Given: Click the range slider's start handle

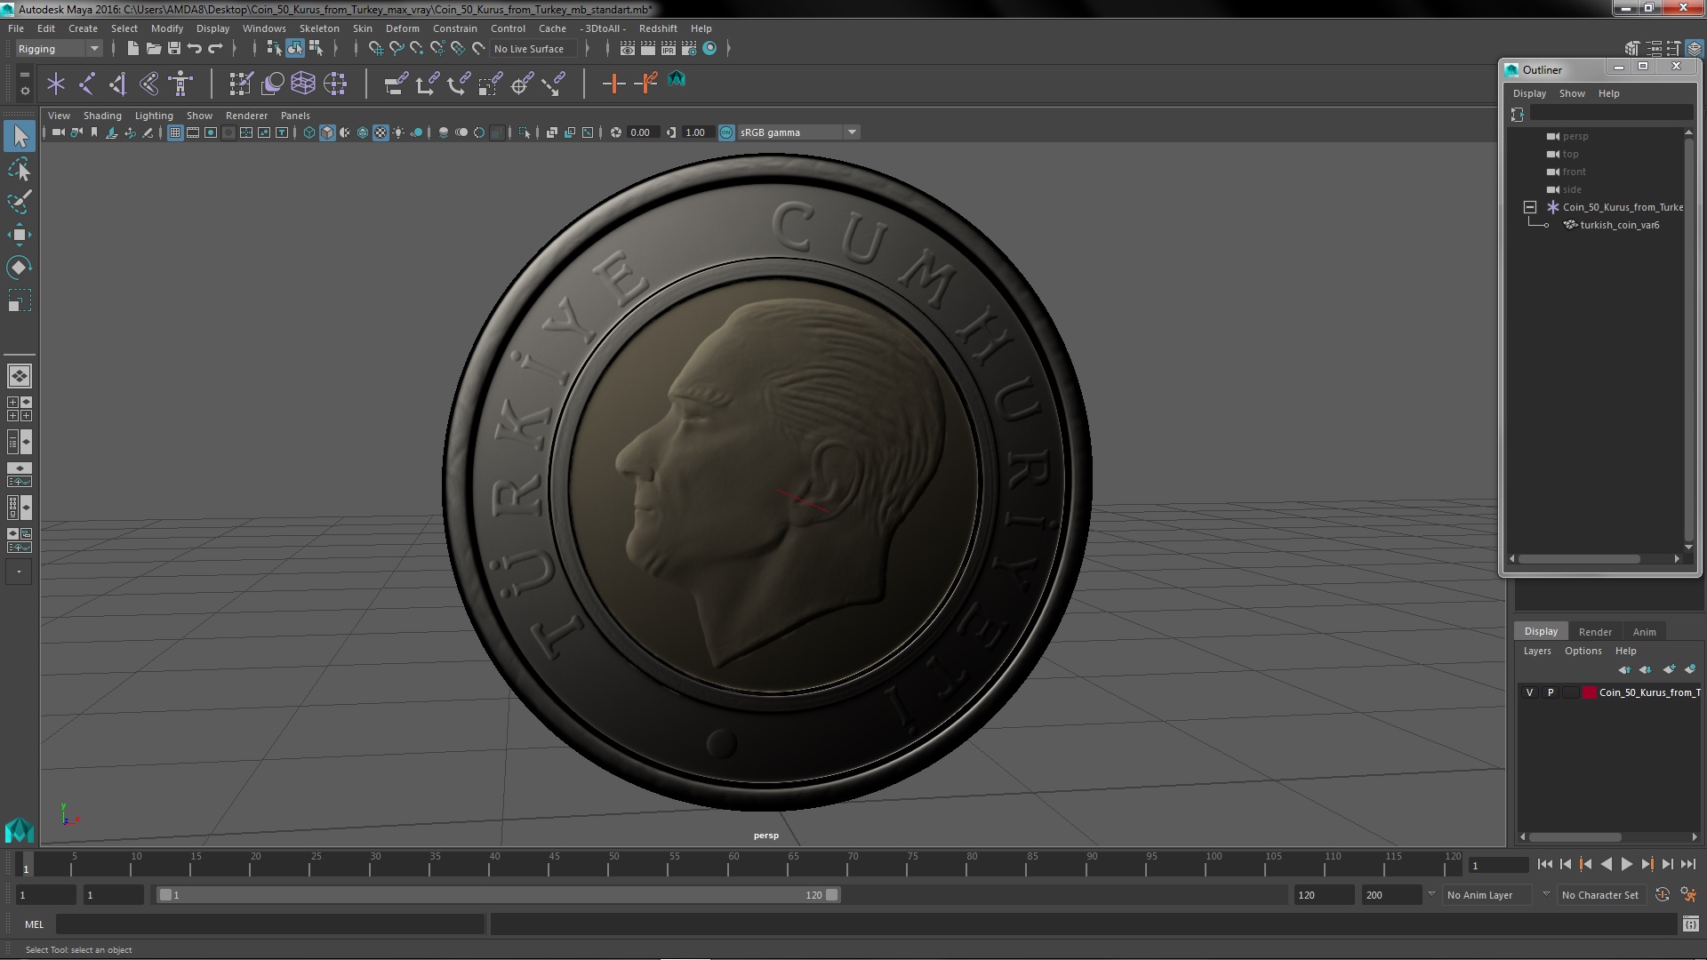Looking at the screenshot, I should click(164, 895).
